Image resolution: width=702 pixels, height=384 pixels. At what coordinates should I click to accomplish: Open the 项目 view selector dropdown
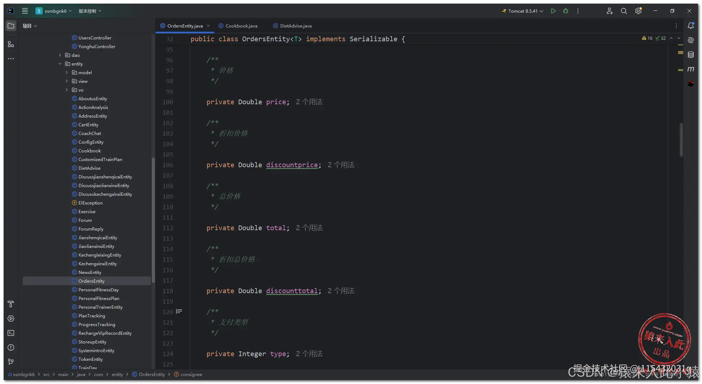30,26
